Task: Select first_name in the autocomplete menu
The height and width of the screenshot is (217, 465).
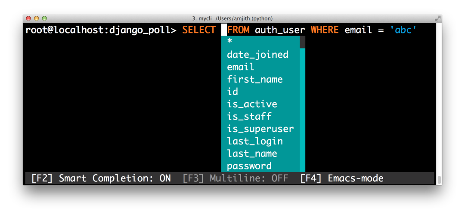Action: [260, 79]
